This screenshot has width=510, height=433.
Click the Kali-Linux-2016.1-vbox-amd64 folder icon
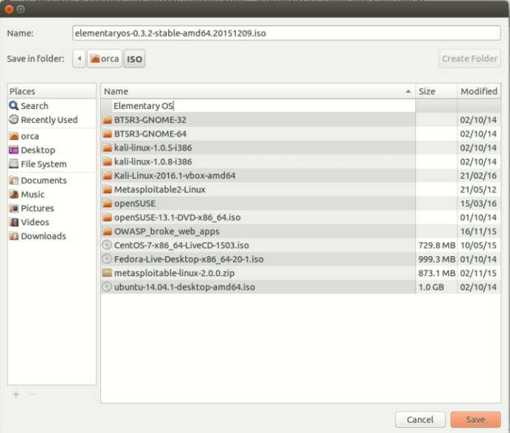[107, 175]
